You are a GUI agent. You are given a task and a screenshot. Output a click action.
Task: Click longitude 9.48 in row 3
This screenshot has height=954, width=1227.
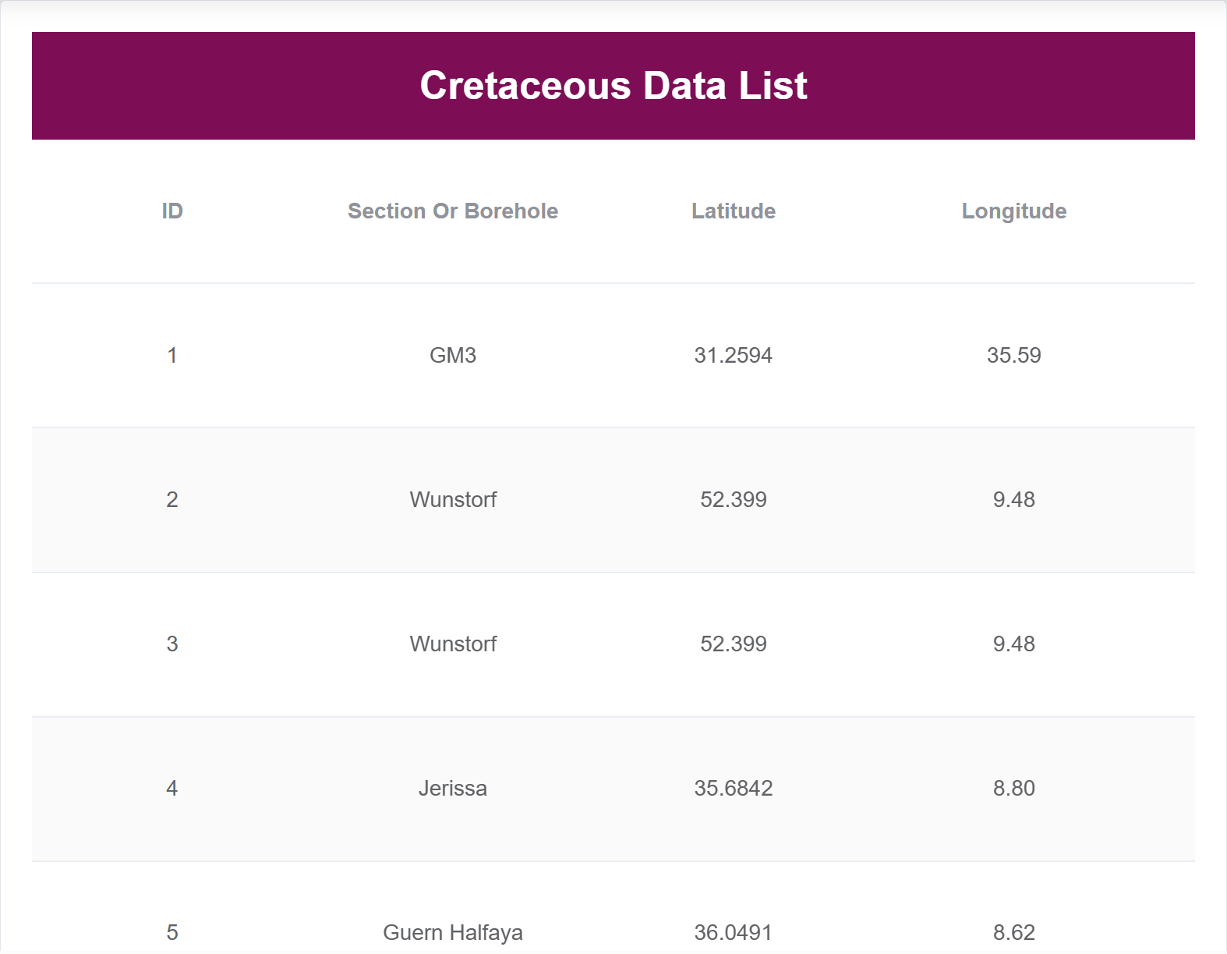click(x=1014, y=644)
